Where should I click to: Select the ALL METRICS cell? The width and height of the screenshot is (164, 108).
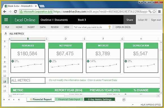pyautogui.click(x=28, y=80)
